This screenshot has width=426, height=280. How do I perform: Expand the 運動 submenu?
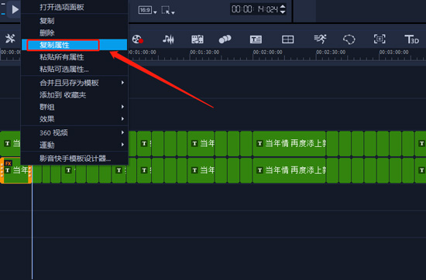[x=74, y=145]
